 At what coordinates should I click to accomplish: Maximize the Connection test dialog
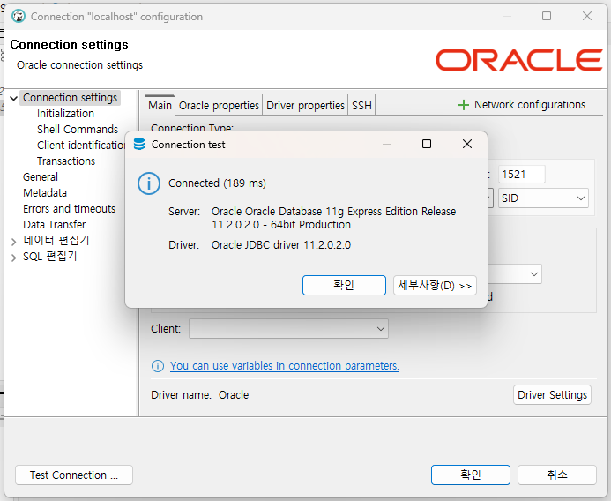tap(427, 144)
